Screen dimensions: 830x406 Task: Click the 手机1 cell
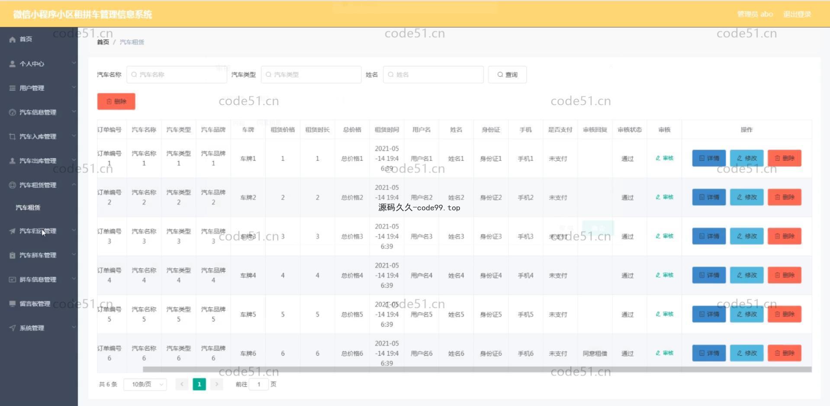525,159
